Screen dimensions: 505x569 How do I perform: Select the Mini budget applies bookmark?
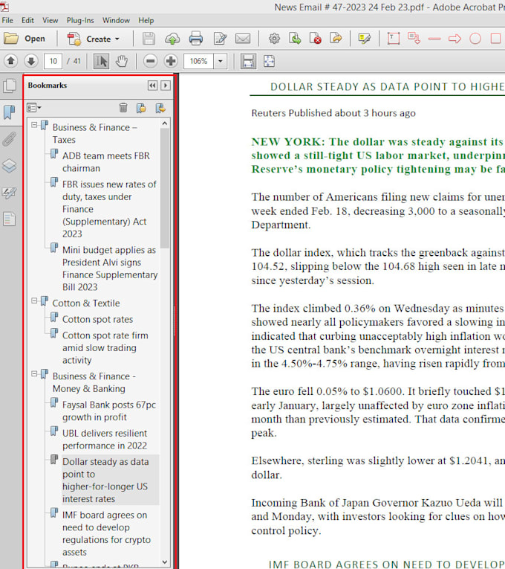110,269
